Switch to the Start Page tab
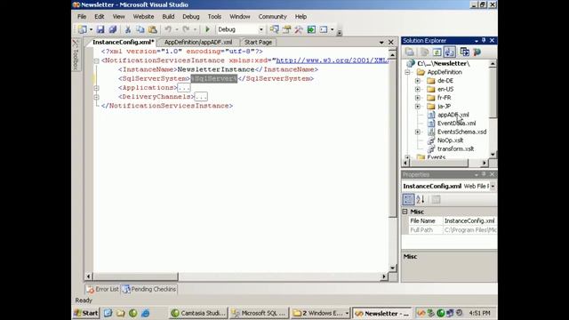 click(x=258, y=42)
